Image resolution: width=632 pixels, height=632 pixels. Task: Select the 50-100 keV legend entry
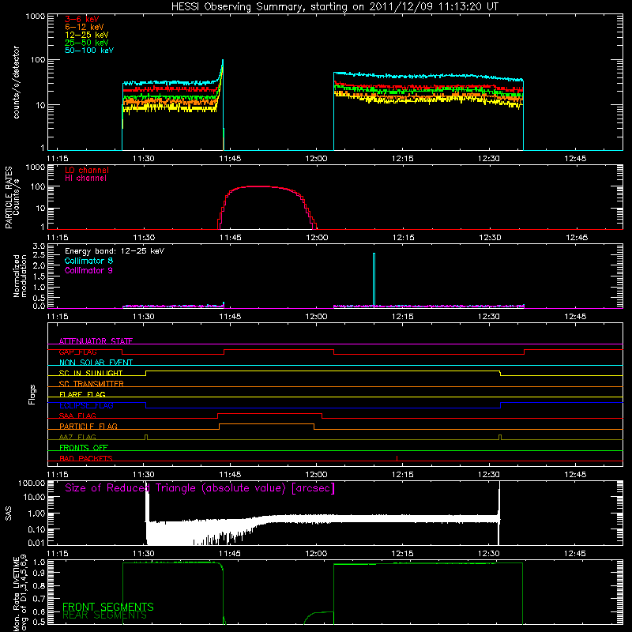89,51
